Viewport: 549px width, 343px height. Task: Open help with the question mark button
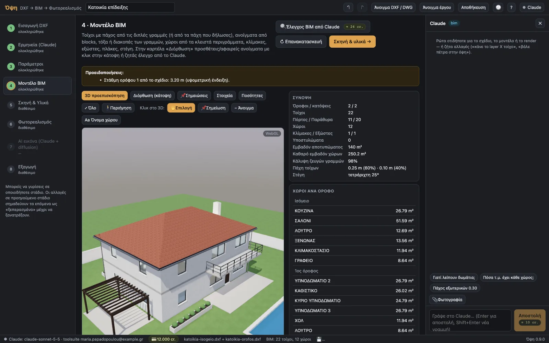click(511, 7)
